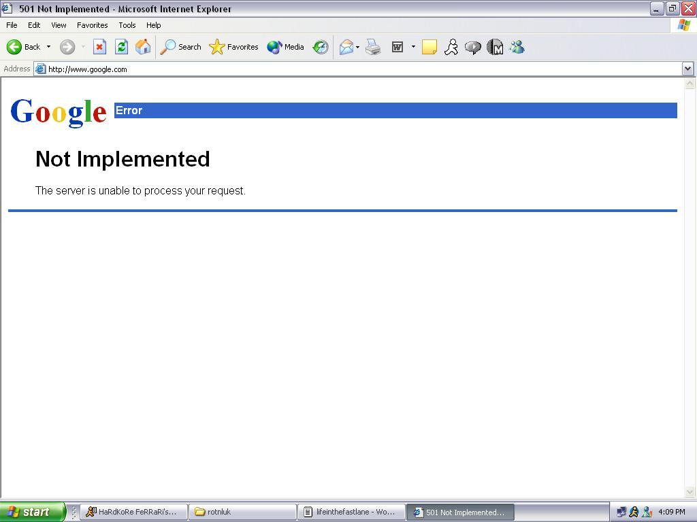697x522 pixels.
Task: Open the Help menu
Action: pyautogui.click(x=153, y=25)
